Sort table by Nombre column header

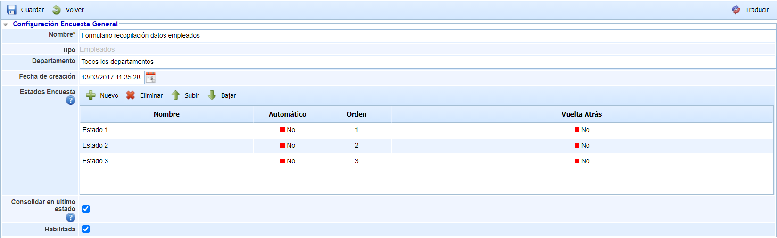point(166,114)
